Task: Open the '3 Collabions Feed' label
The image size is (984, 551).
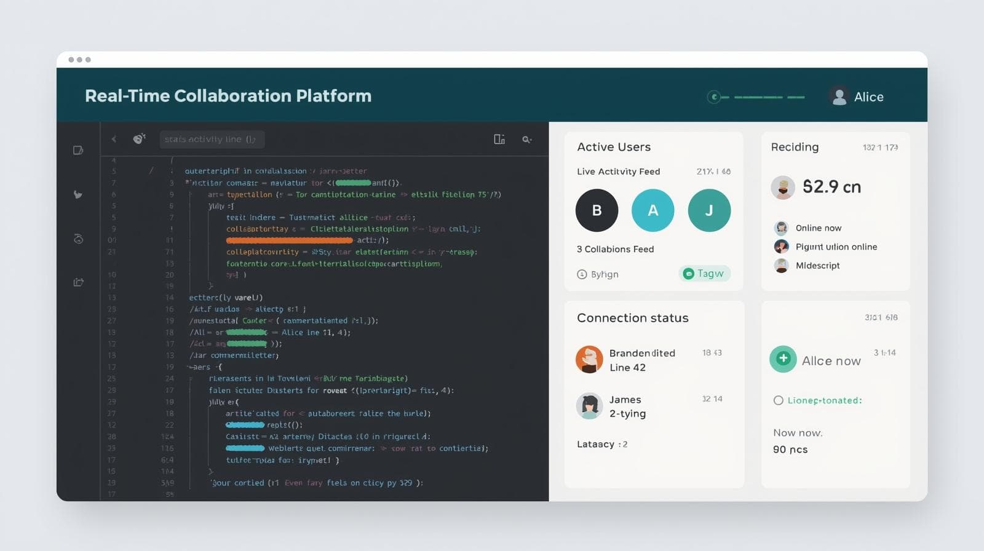Action: 615,249
